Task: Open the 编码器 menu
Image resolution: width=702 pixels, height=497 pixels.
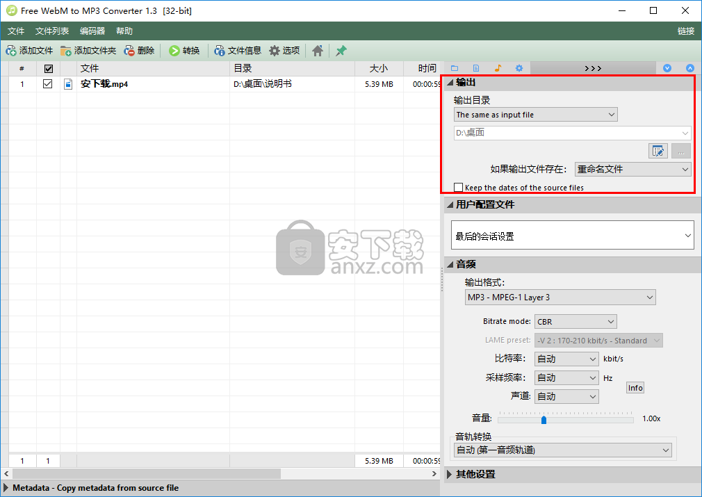Action: [92, 31]
